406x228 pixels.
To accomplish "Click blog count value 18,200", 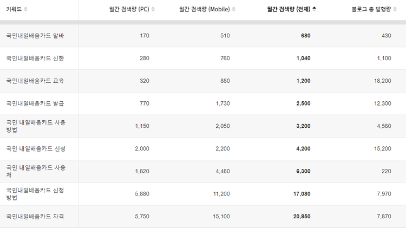I will coord(382,81).
